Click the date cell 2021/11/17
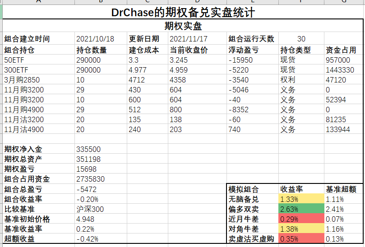The width and height of the screenshot is (365, 247). [x=198, y=39]
